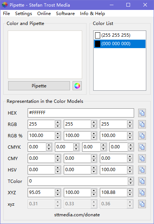
Task: Open the sttmedia.com/donate link
Action: pyautogui.click(x=77, y=215)
